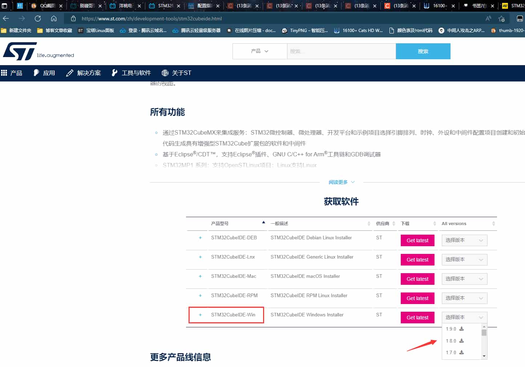Download version 1.9.0 via its download icon

(x=461, y=329)
